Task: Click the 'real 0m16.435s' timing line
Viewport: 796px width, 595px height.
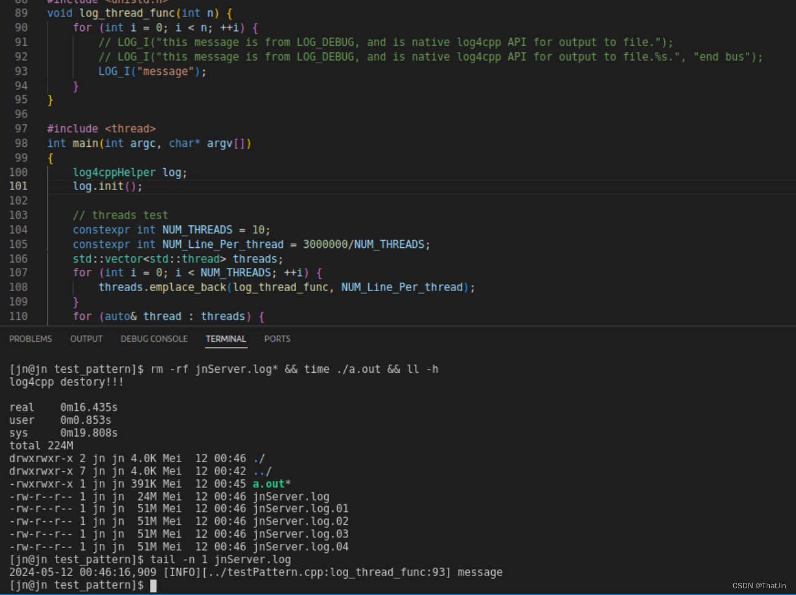Action: tap(63, 407)
